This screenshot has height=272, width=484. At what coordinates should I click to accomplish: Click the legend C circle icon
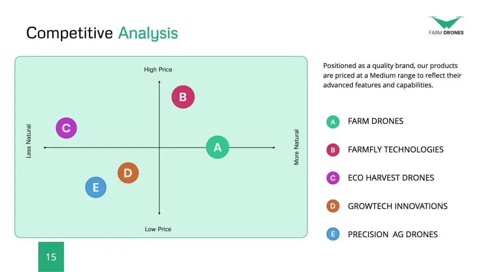[x=333, y=178]
